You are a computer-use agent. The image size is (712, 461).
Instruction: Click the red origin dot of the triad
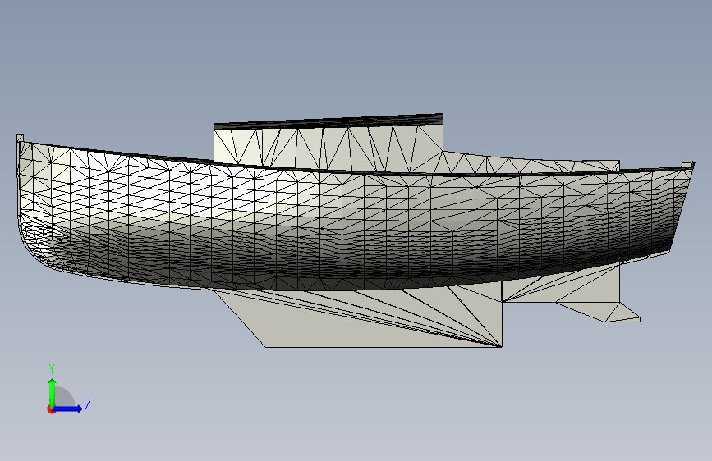51,409
